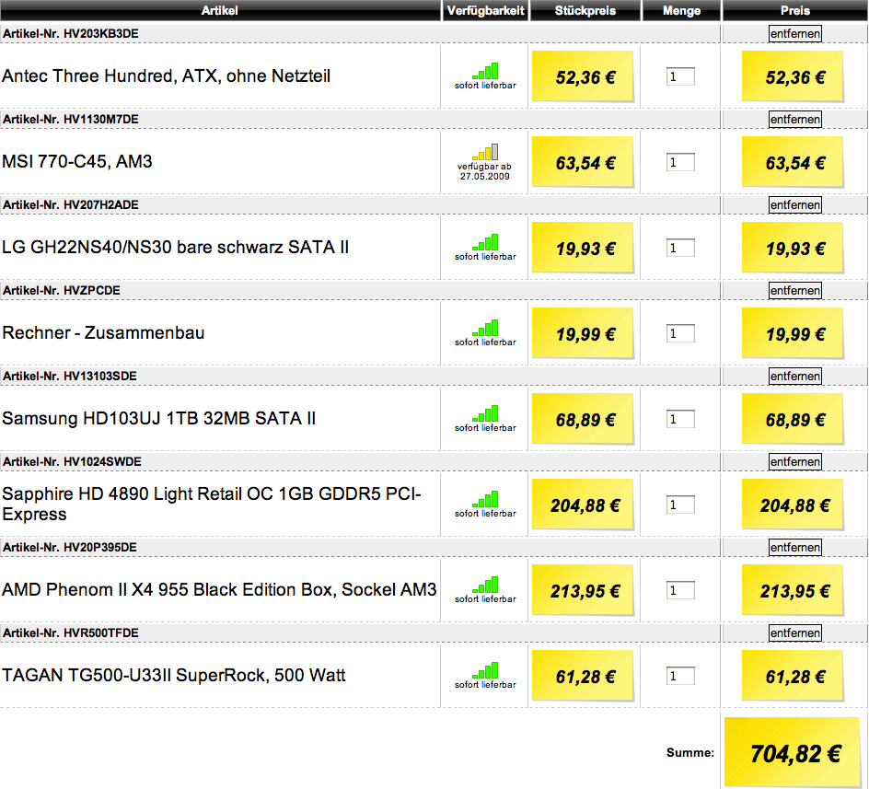Open product 'Antec Three Hundred, ATX, ohne Netzteil'
The image size is (869, 789).
[167, 76]
